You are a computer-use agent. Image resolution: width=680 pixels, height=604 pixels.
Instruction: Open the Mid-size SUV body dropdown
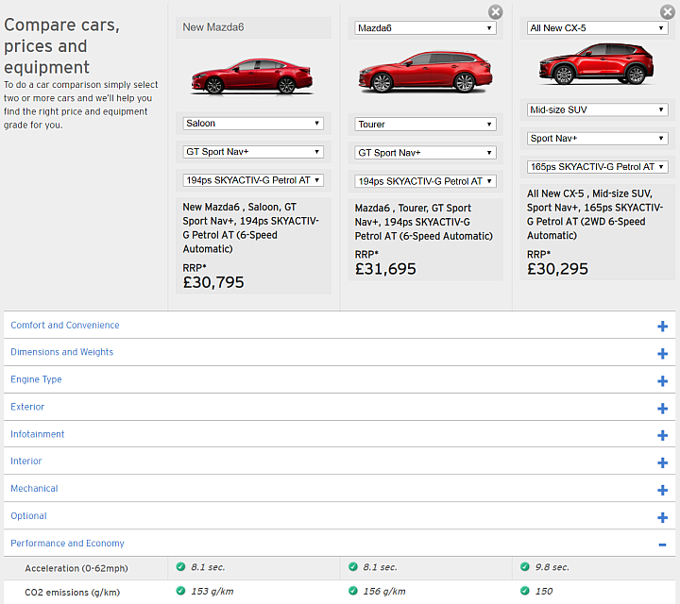point(597,110)
